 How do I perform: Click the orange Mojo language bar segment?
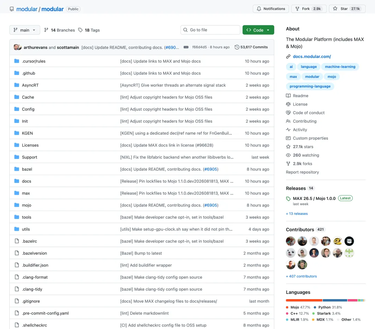tap(304, 300)
